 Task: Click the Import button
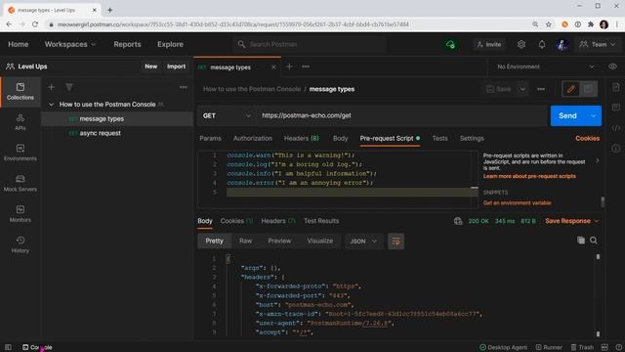tap(176, 66)
